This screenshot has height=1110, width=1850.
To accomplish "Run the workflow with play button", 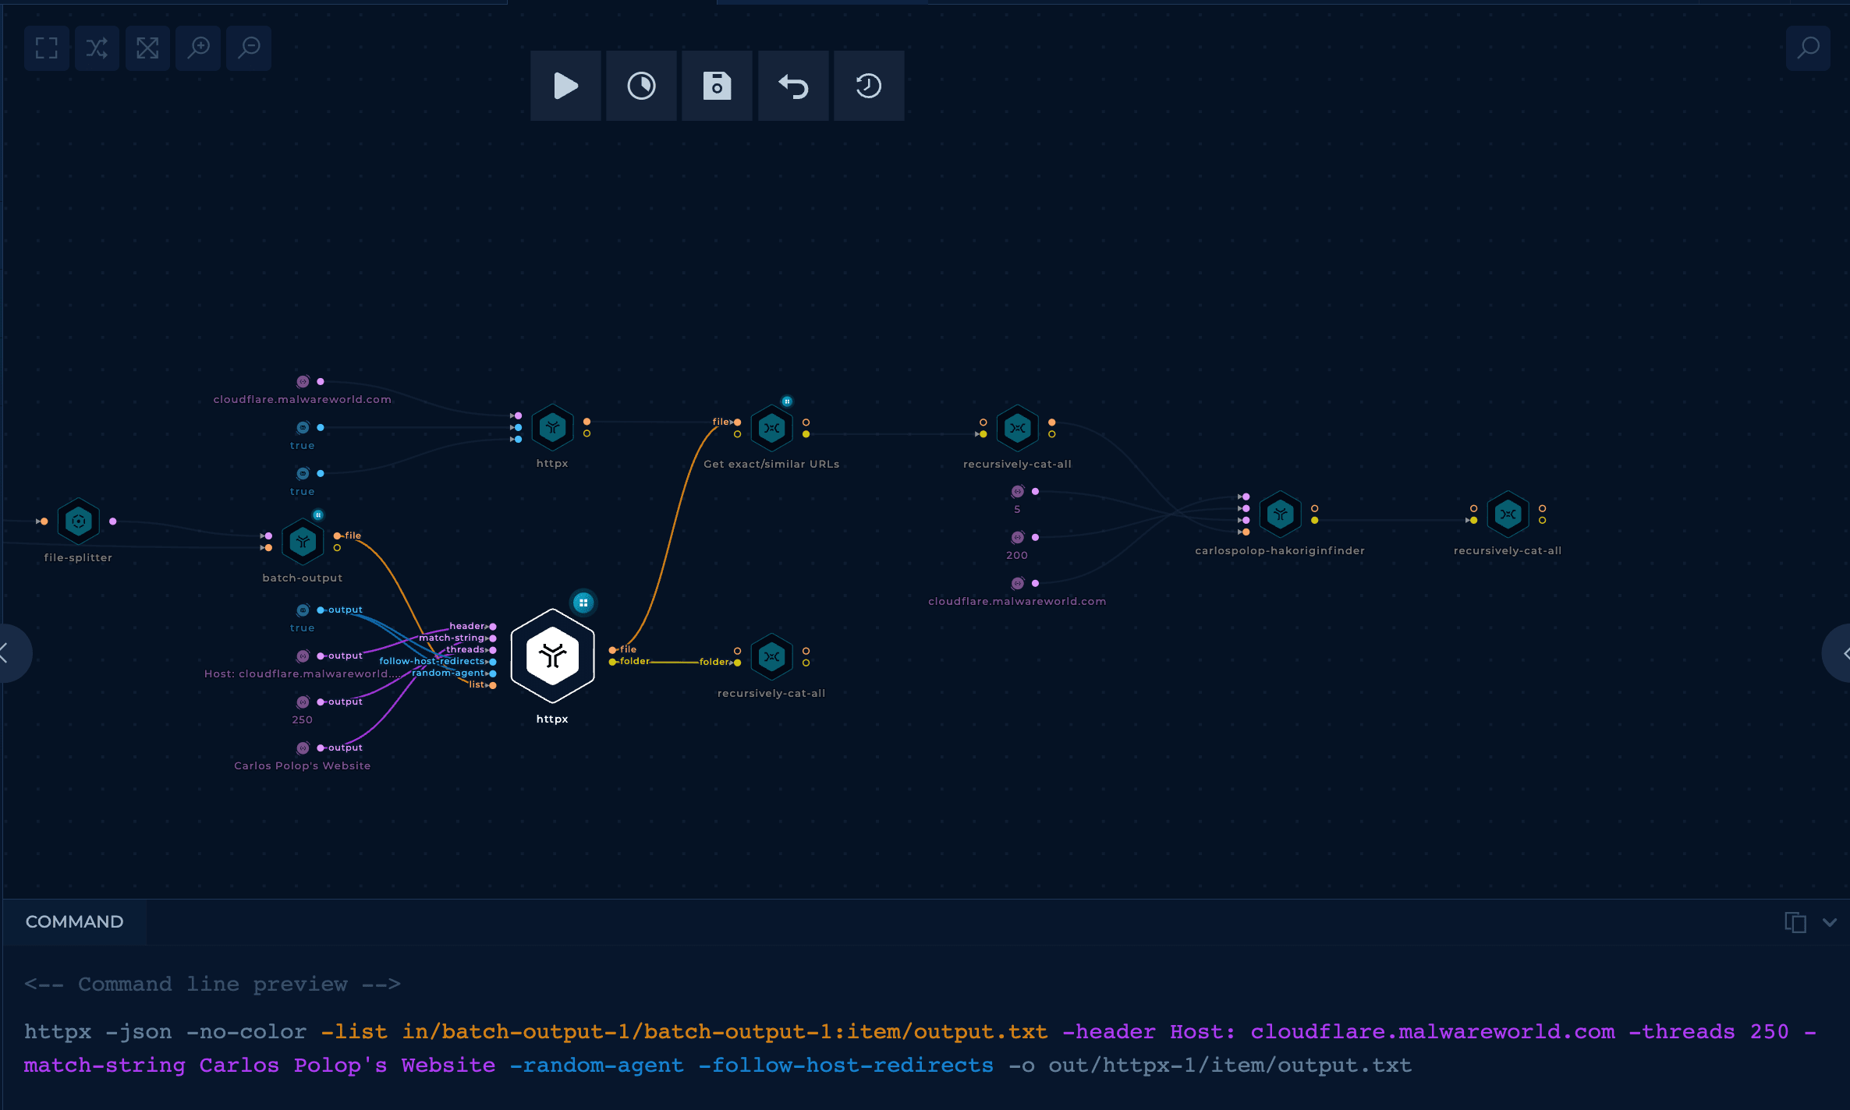I will tap(565, 86).
